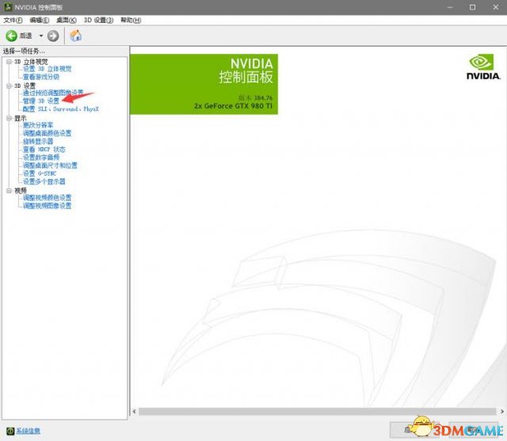Screen dimensions: 507x441
Task: Open 查看 HDCP 状态 task
Action: pyautogui.click(x=44, y=150)
